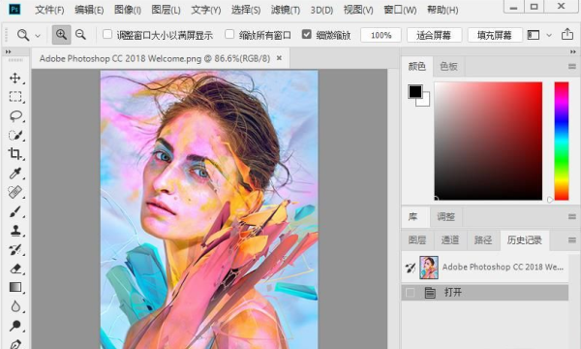Open the 滤镜(T) menu

click(286, 10)
